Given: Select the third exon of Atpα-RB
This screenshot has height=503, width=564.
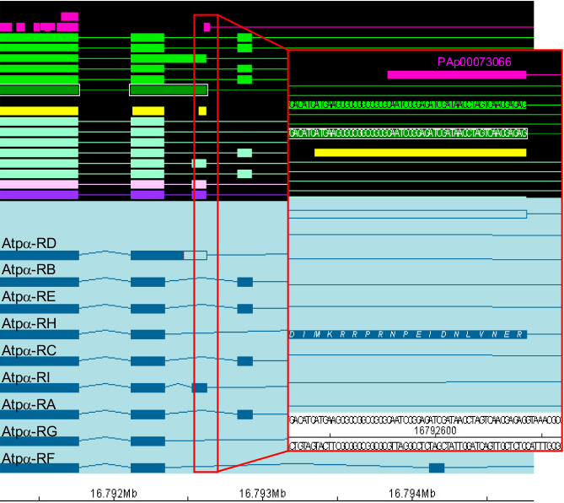Looking at the screenshot, I should click(x=245, y=282).
